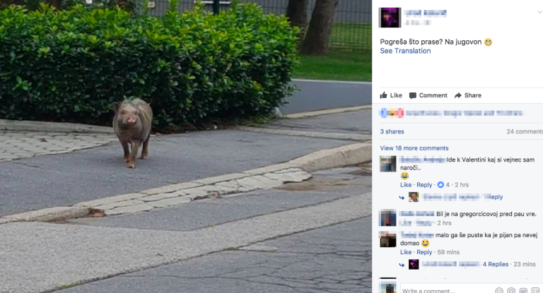Like the Valentini vejnec comment
543x293 pixels.
click(x=406, y=185)
